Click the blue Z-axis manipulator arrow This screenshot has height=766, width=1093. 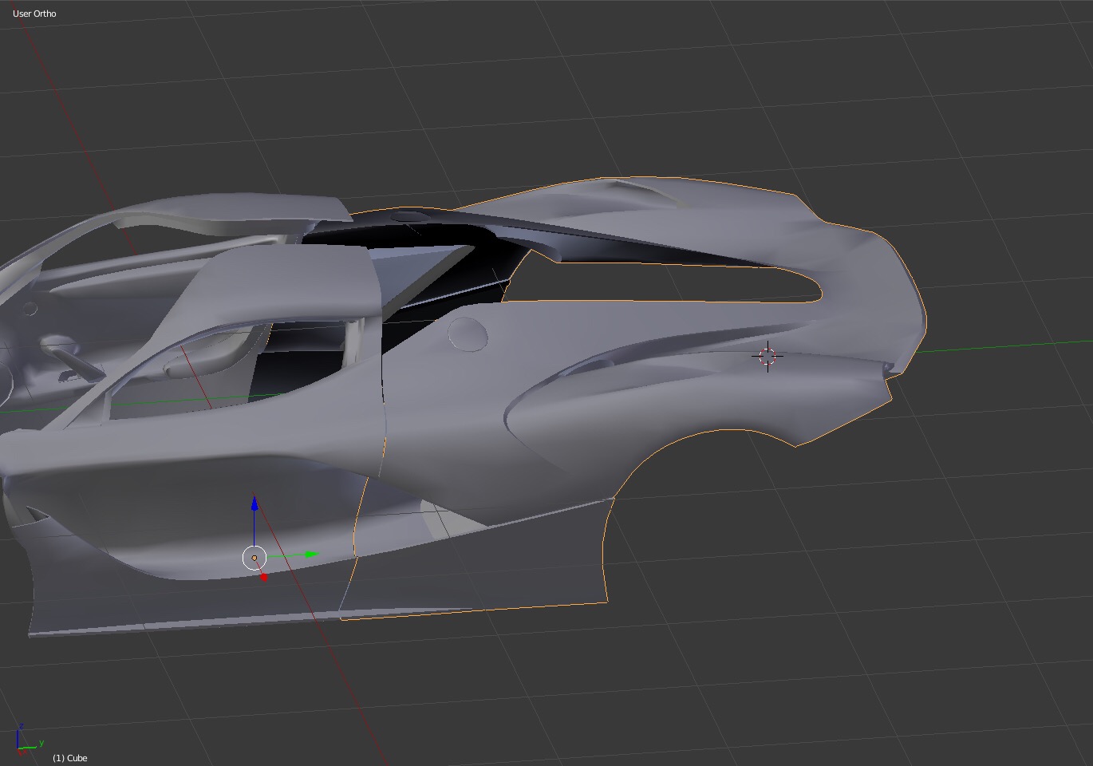click(255, 504)
